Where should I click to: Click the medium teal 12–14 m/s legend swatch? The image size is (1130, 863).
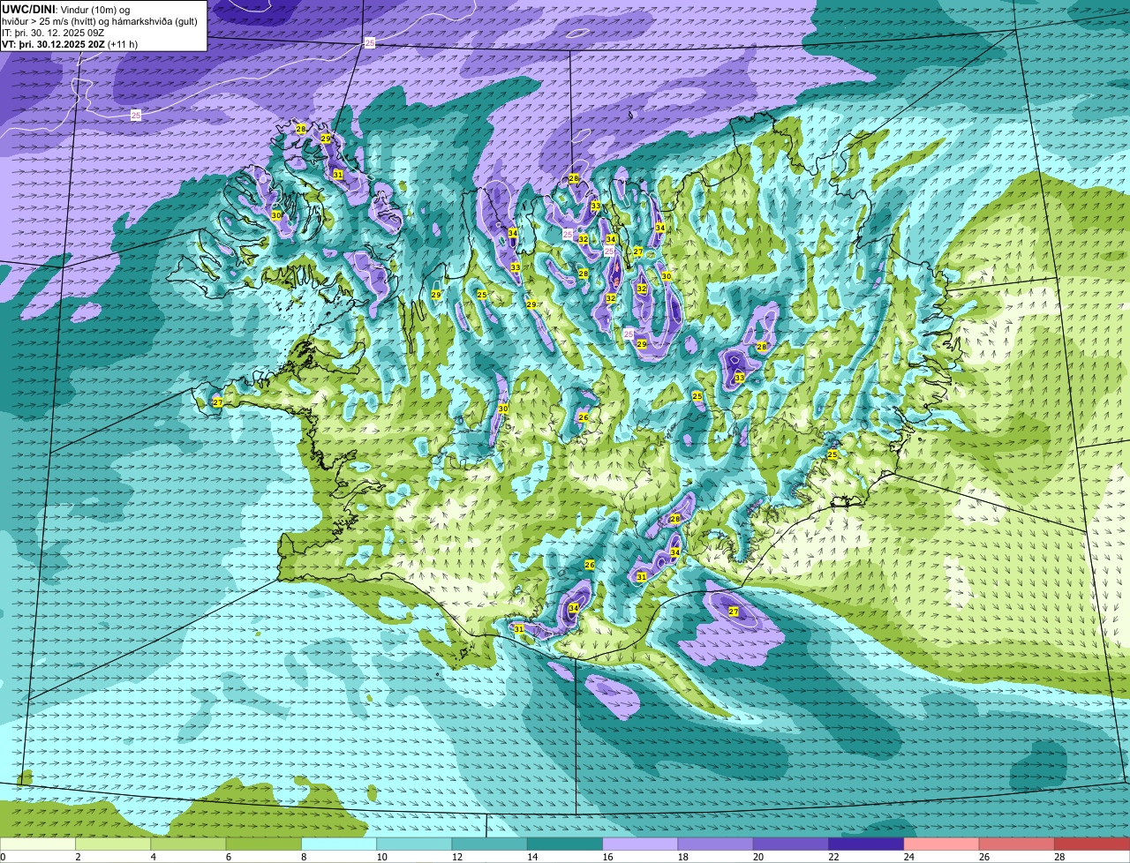(489, 844)
